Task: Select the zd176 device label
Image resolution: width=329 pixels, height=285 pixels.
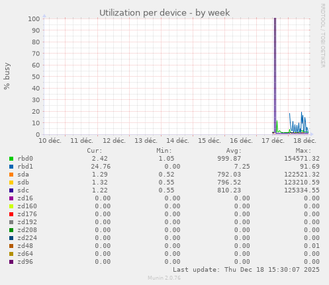Action: pos(27,214)
